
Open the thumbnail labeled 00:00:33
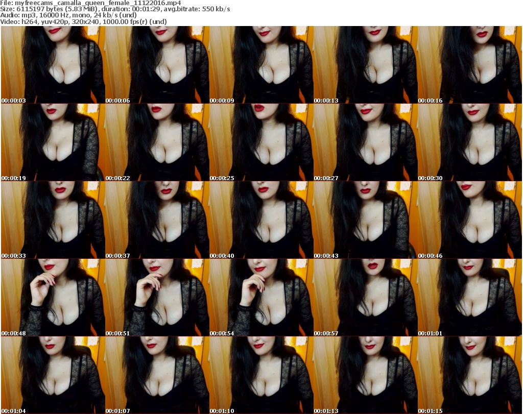click(x=53, y=220)
